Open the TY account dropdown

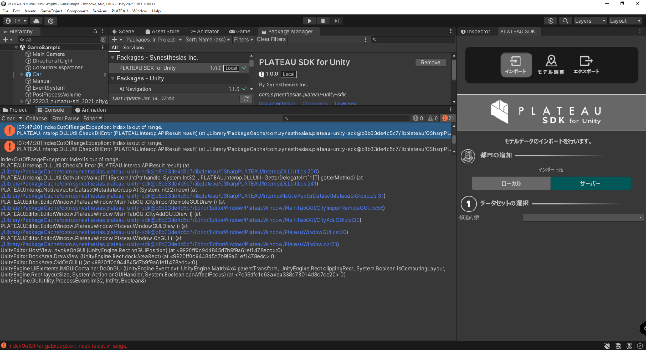click(16, 21)
